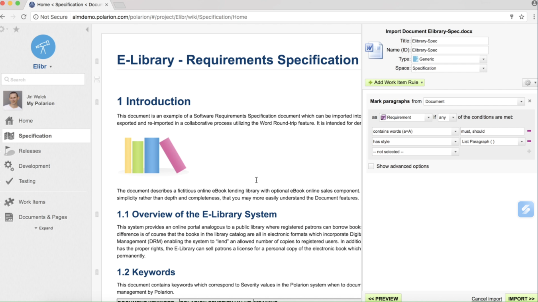
Task: Click the Cancel import link
Action: (x=486, y=299)
